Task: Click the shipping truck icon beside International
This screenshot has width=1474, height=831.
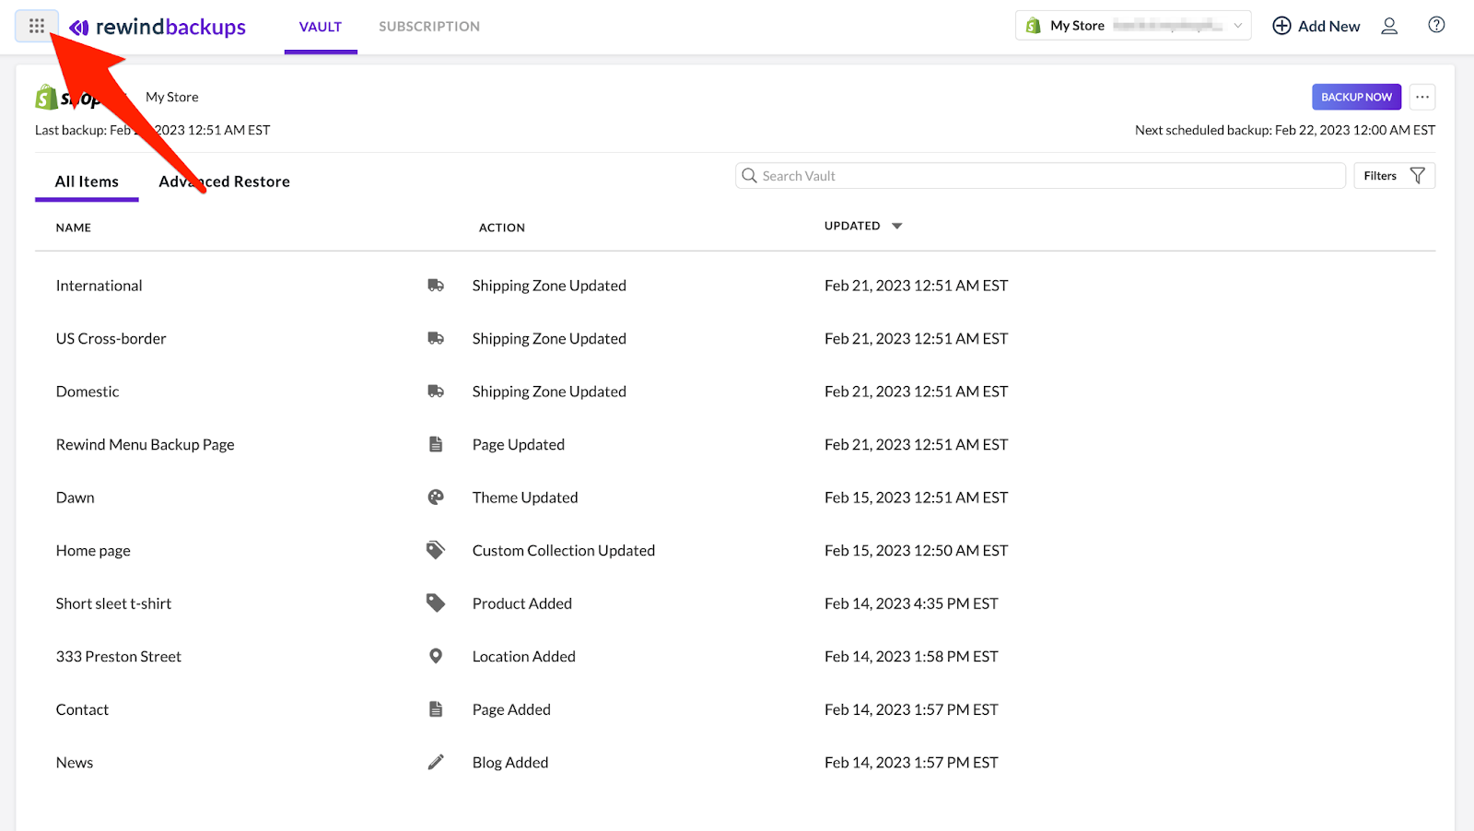Action: coord(436,285)
